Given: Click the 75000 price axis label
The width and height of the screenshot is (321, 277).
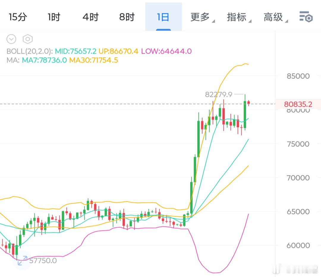Looking at the screenshot, I should 298,144.
